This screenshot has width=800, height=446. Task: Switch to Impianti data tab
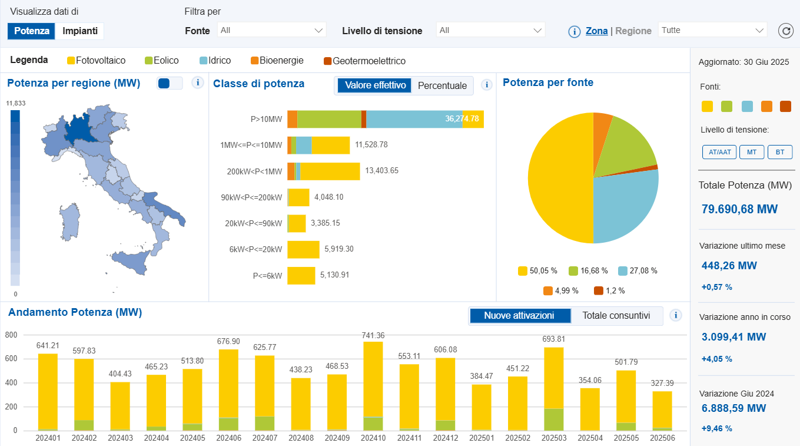pyautogui.click(x=80, y=31)
